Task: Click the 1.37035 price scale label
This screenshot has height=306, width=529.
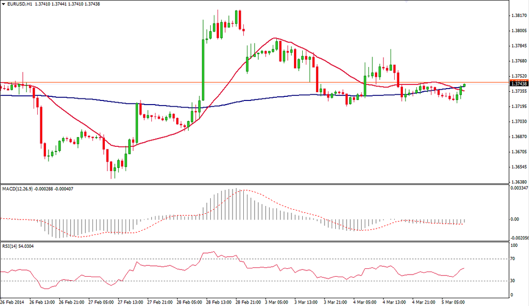Action: (518, 122)
